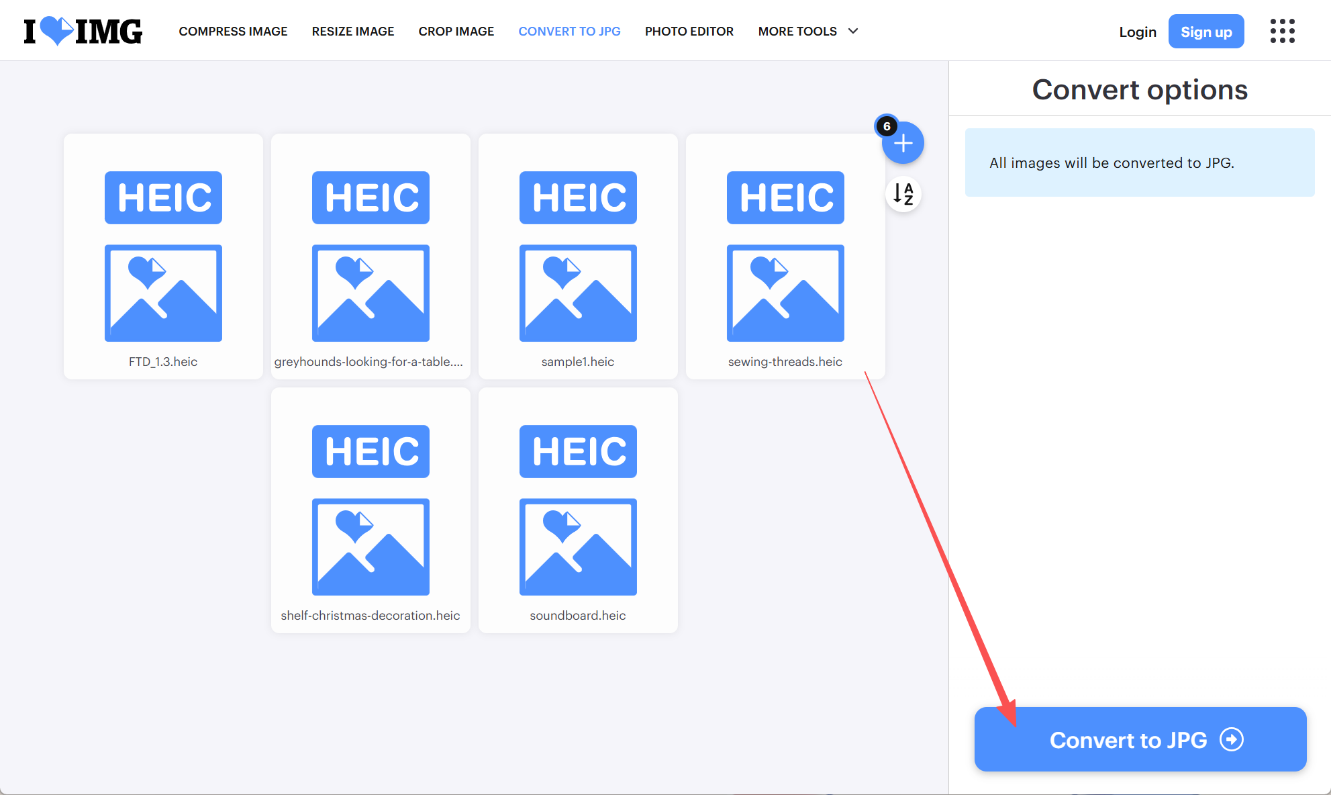Switch to Photo Editor
The image size is (1331, 795).
[x=689, y=32]
